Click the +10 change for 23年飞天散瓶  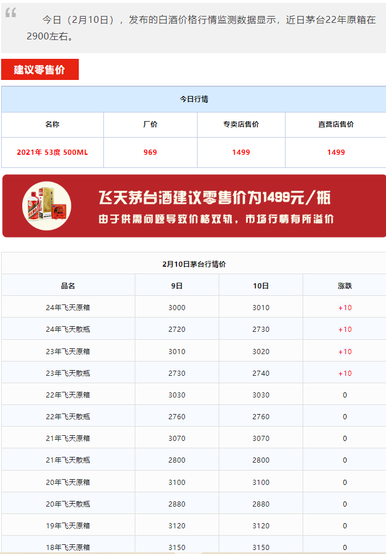click(x=345, y=373)
